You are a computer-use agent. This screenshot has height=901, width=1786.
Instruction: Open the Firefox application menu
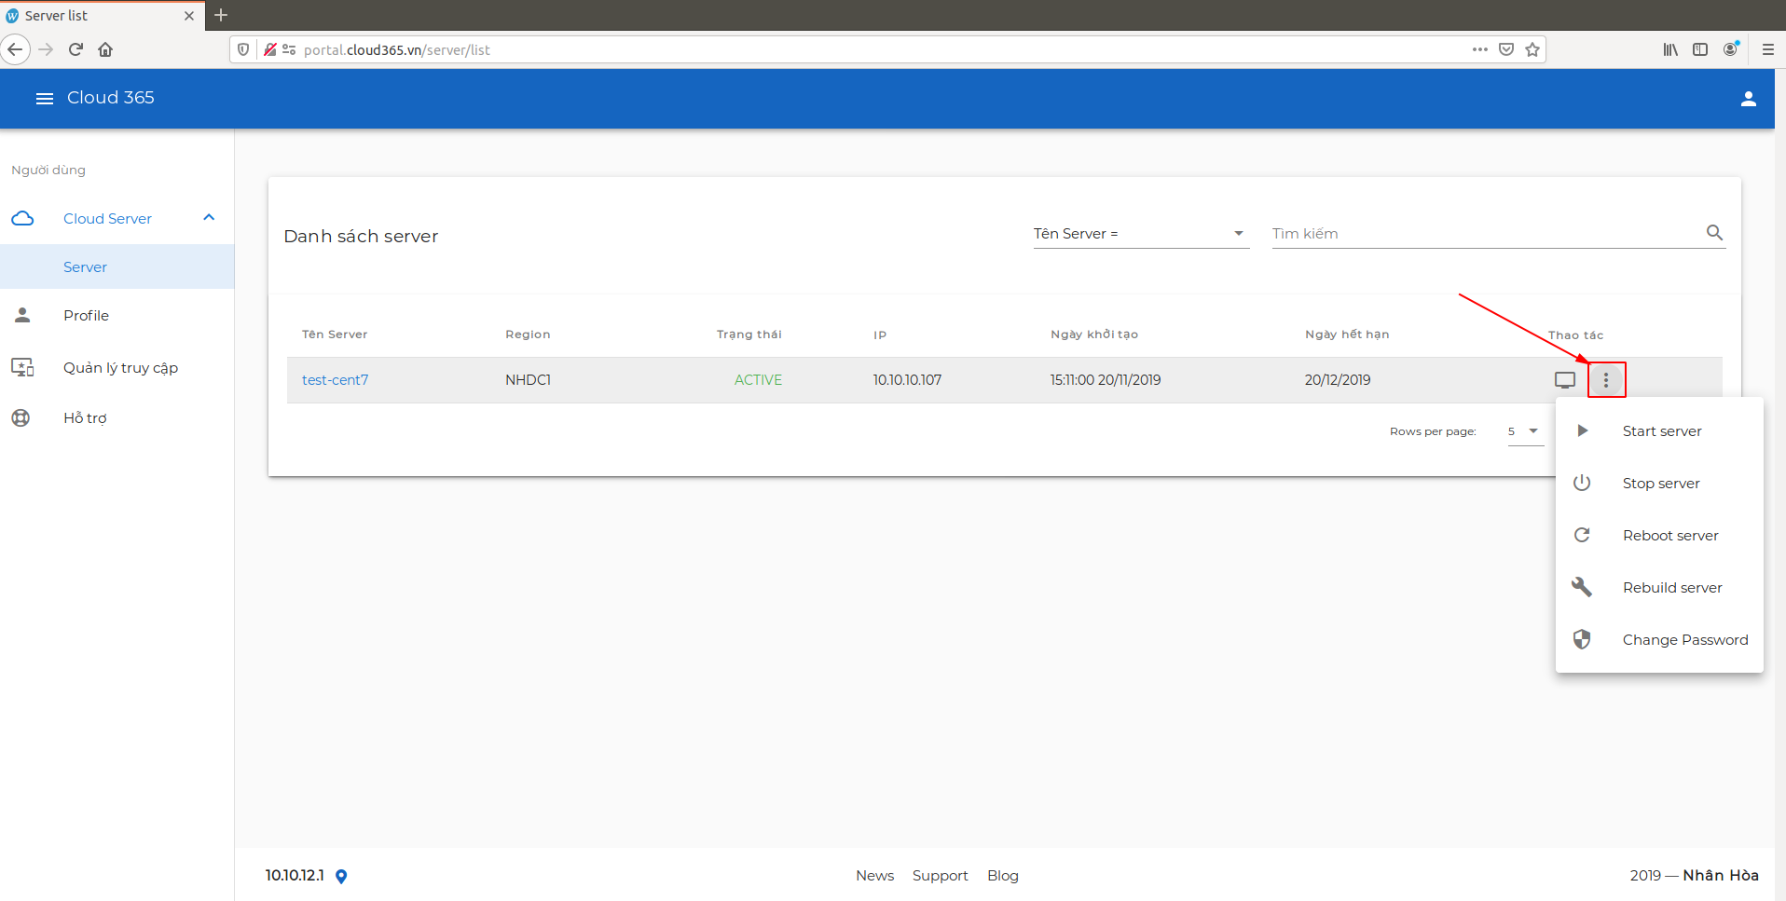pyautogui.click(x=1768, y=49)
